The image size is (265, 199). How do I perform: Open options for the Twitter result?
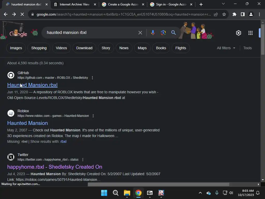coord(83,160)
